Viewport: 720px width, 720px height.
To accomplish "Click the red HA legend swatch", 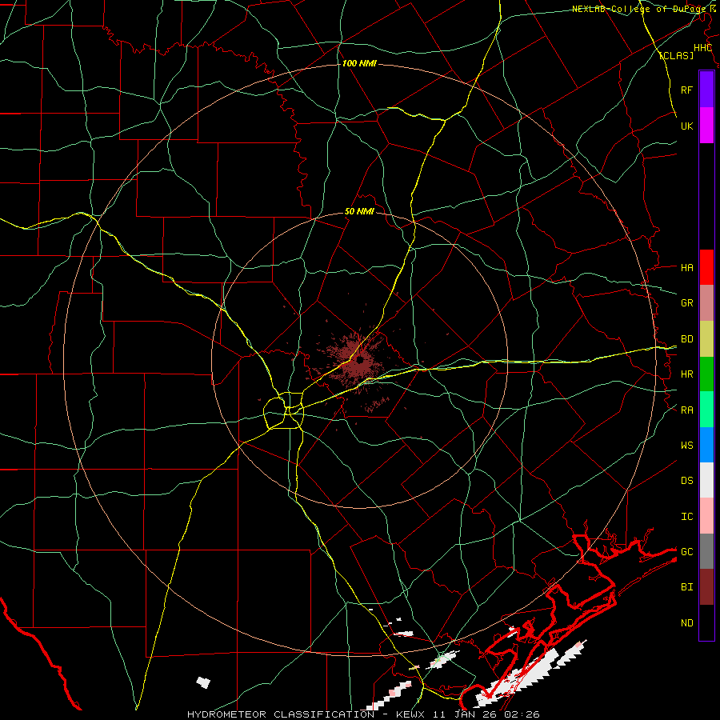I will [706, 267].
